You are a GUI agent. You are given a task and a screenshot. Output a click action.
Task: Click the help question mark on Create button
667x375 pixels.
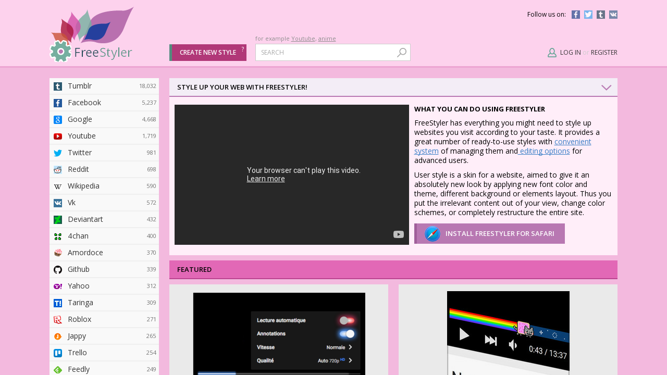click(242, 49)
